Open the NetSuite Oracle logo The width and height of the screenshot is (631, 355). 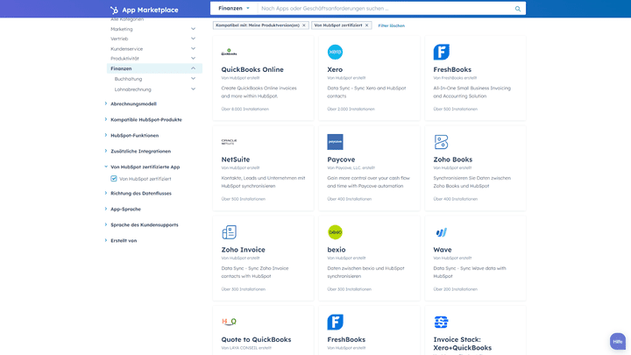(229, 142)
